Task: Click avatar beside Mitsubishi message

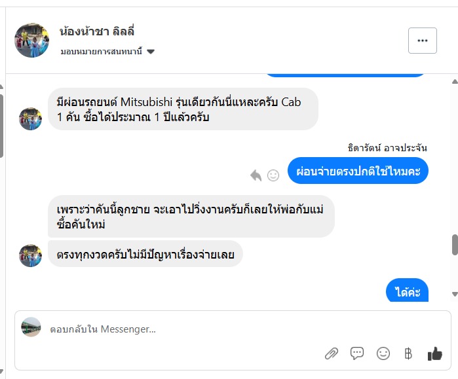Action: point(31,118)
